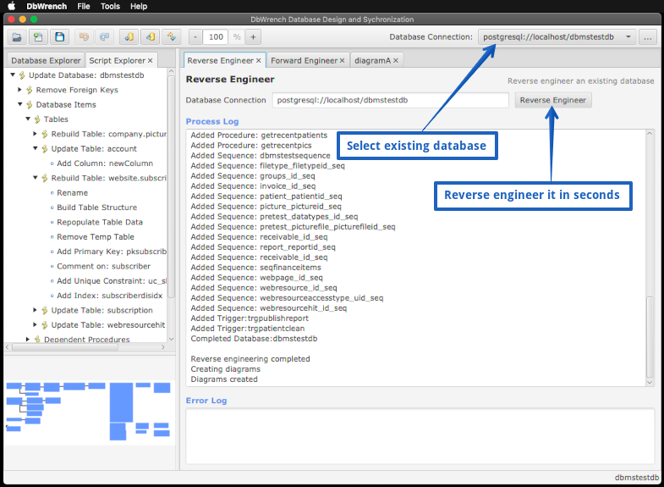
Task: Select Remove Temp Table item
Action: pyautogui.click(x=96, y=237)
